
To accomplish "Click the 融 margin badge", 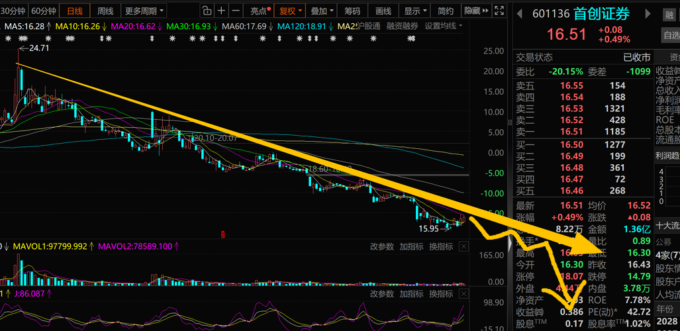I will 670,15.
